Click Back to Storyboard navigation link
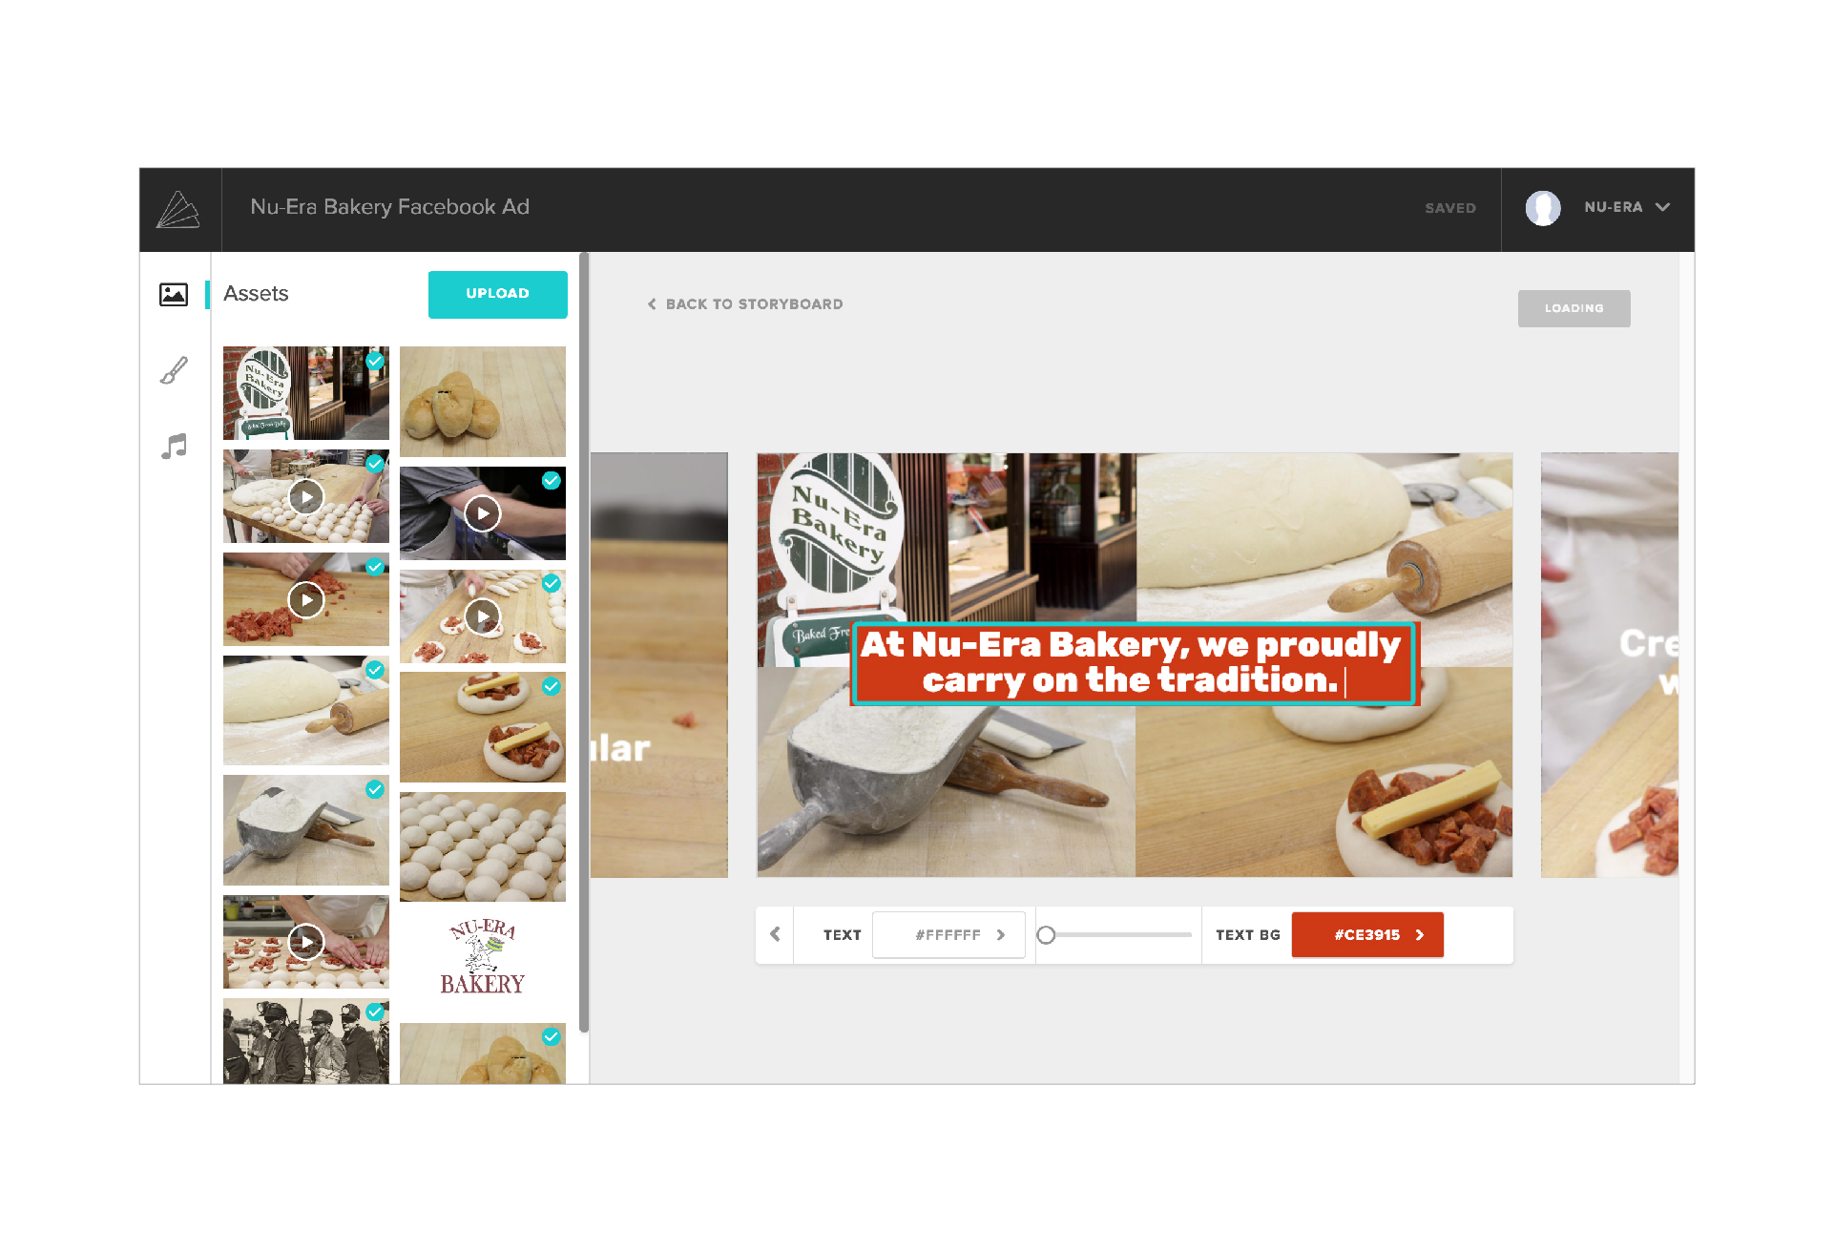1834x1252 pixels. pos(745,305)
